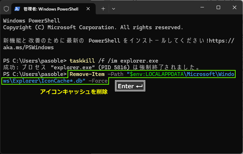Screen dimensions: 243x154
Task: Maximize the terminal window
Action: [x=218, y=7]
